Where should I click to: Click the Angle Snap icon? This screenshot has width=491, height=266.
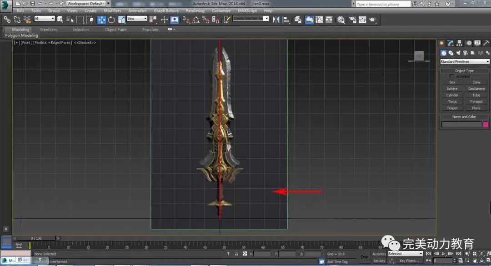195,20
